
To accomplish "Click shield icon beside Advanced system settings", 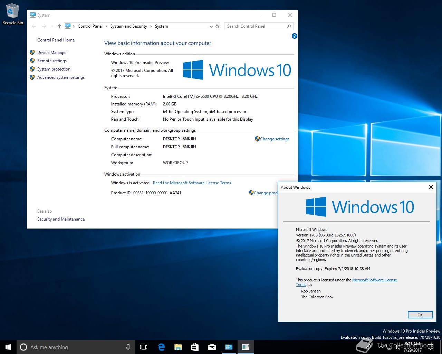I will tap(32, 77).
